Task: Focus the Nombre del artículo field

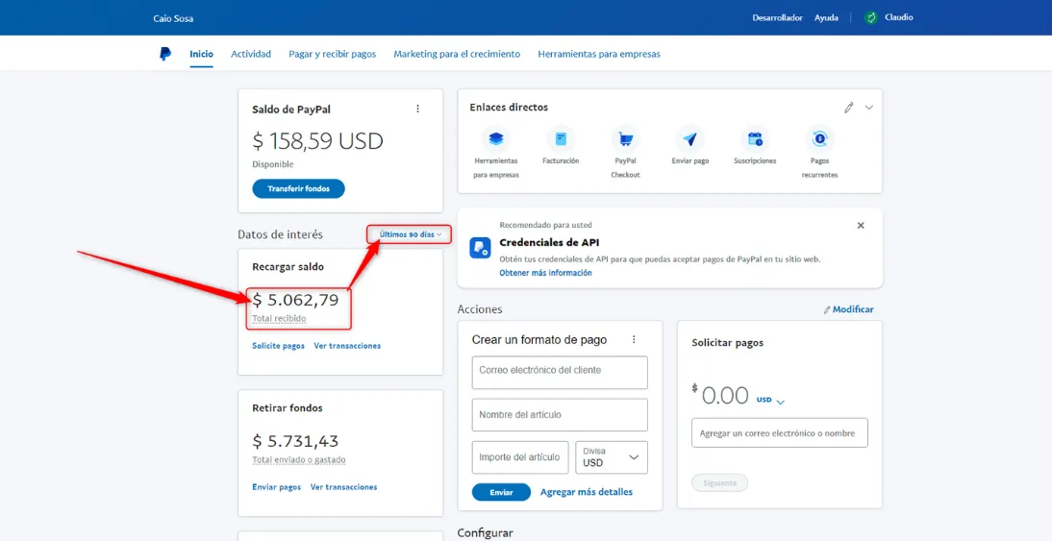Action: pyautogui.click(x=560, y=415)
